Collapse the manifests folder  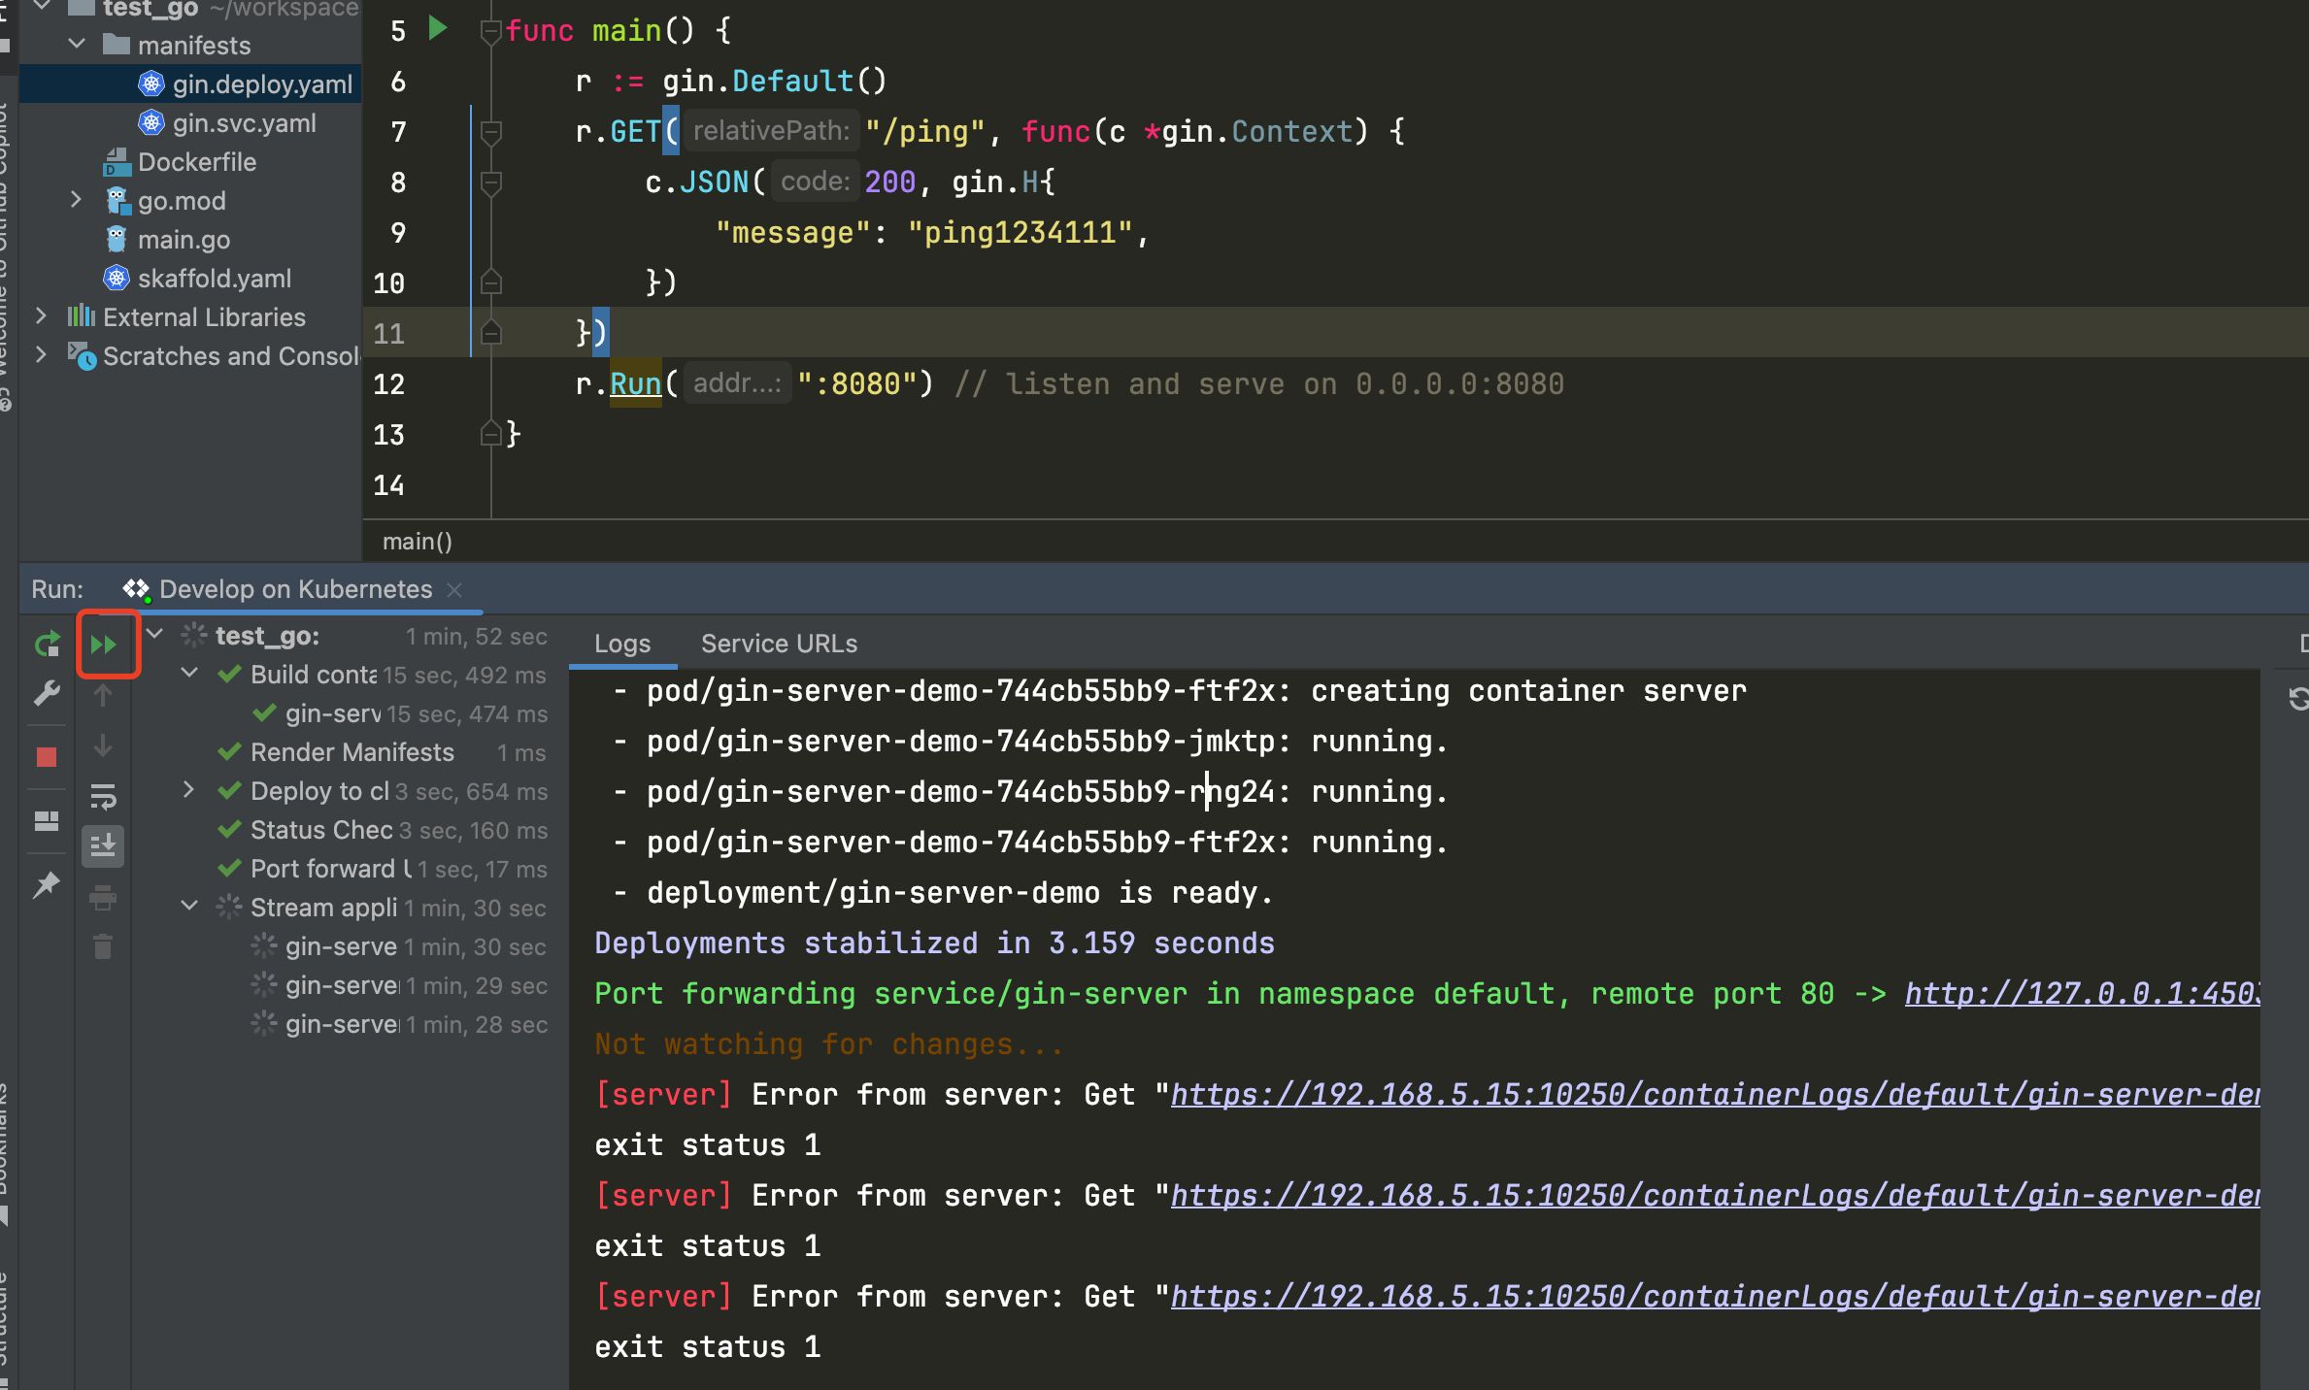78,45
